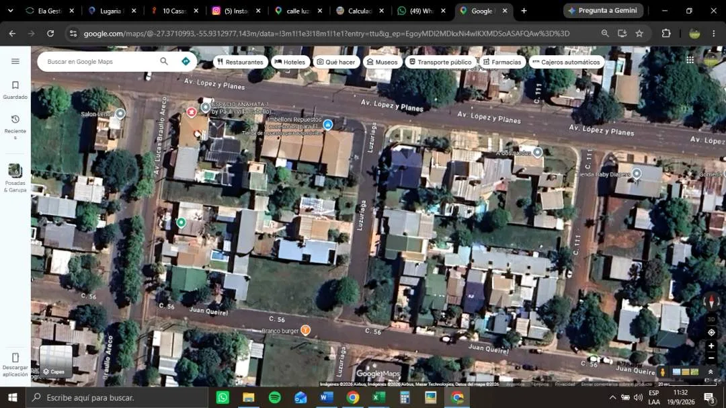Select the Tienda Baby Diapers pin
The width and height of the screenshot is (726, 408).
pyautogui.click(x=637, y=173)
